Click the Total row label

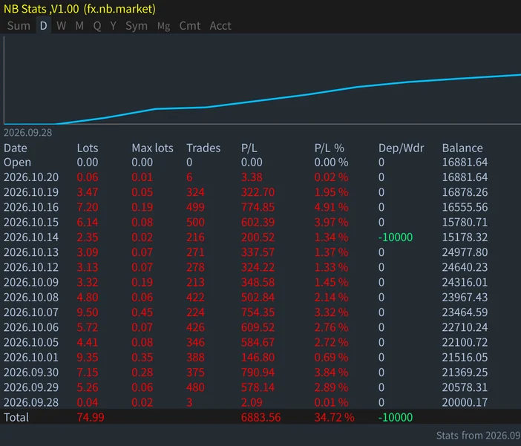(16, 417)
